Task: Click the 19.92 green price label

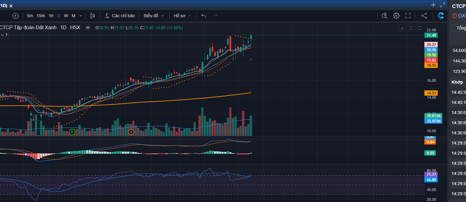Action: click(x=431, y=55)
